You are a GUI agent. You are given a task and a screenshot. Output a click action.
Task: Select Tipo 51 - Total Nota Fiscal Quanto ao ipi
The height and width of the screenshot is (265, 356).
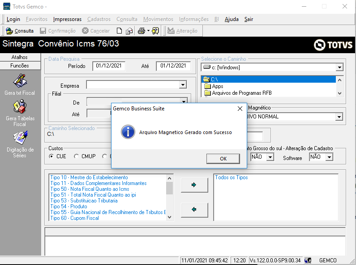pyautogui.click(x=93, y=195)
